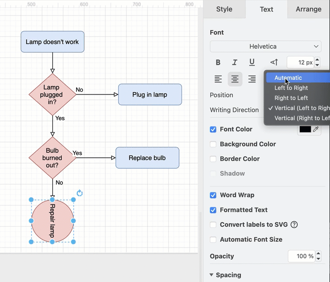This screenshot has width=330, height=282.
Task: Choose Right to Left writing direction
Action: [x=298, y=98]
